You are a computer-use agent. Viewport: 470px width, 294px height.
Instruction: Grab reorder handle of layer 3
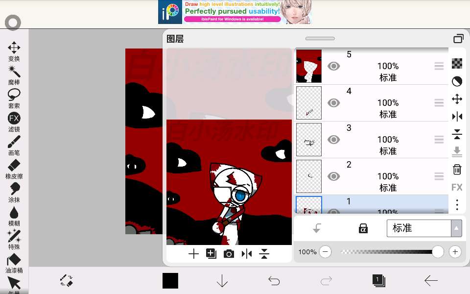pos(439,140)
